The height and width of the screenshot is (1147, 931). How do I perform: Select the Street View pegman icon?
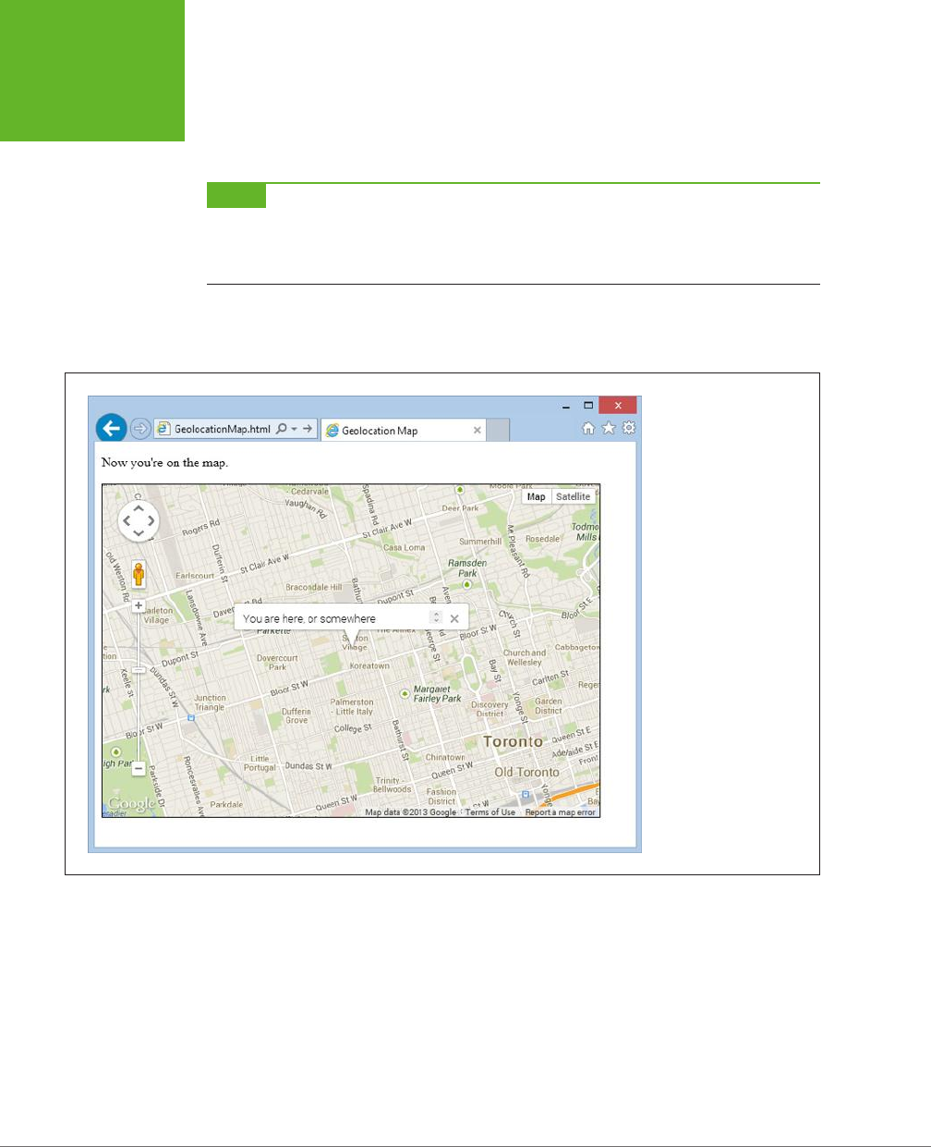coord(139,574)
